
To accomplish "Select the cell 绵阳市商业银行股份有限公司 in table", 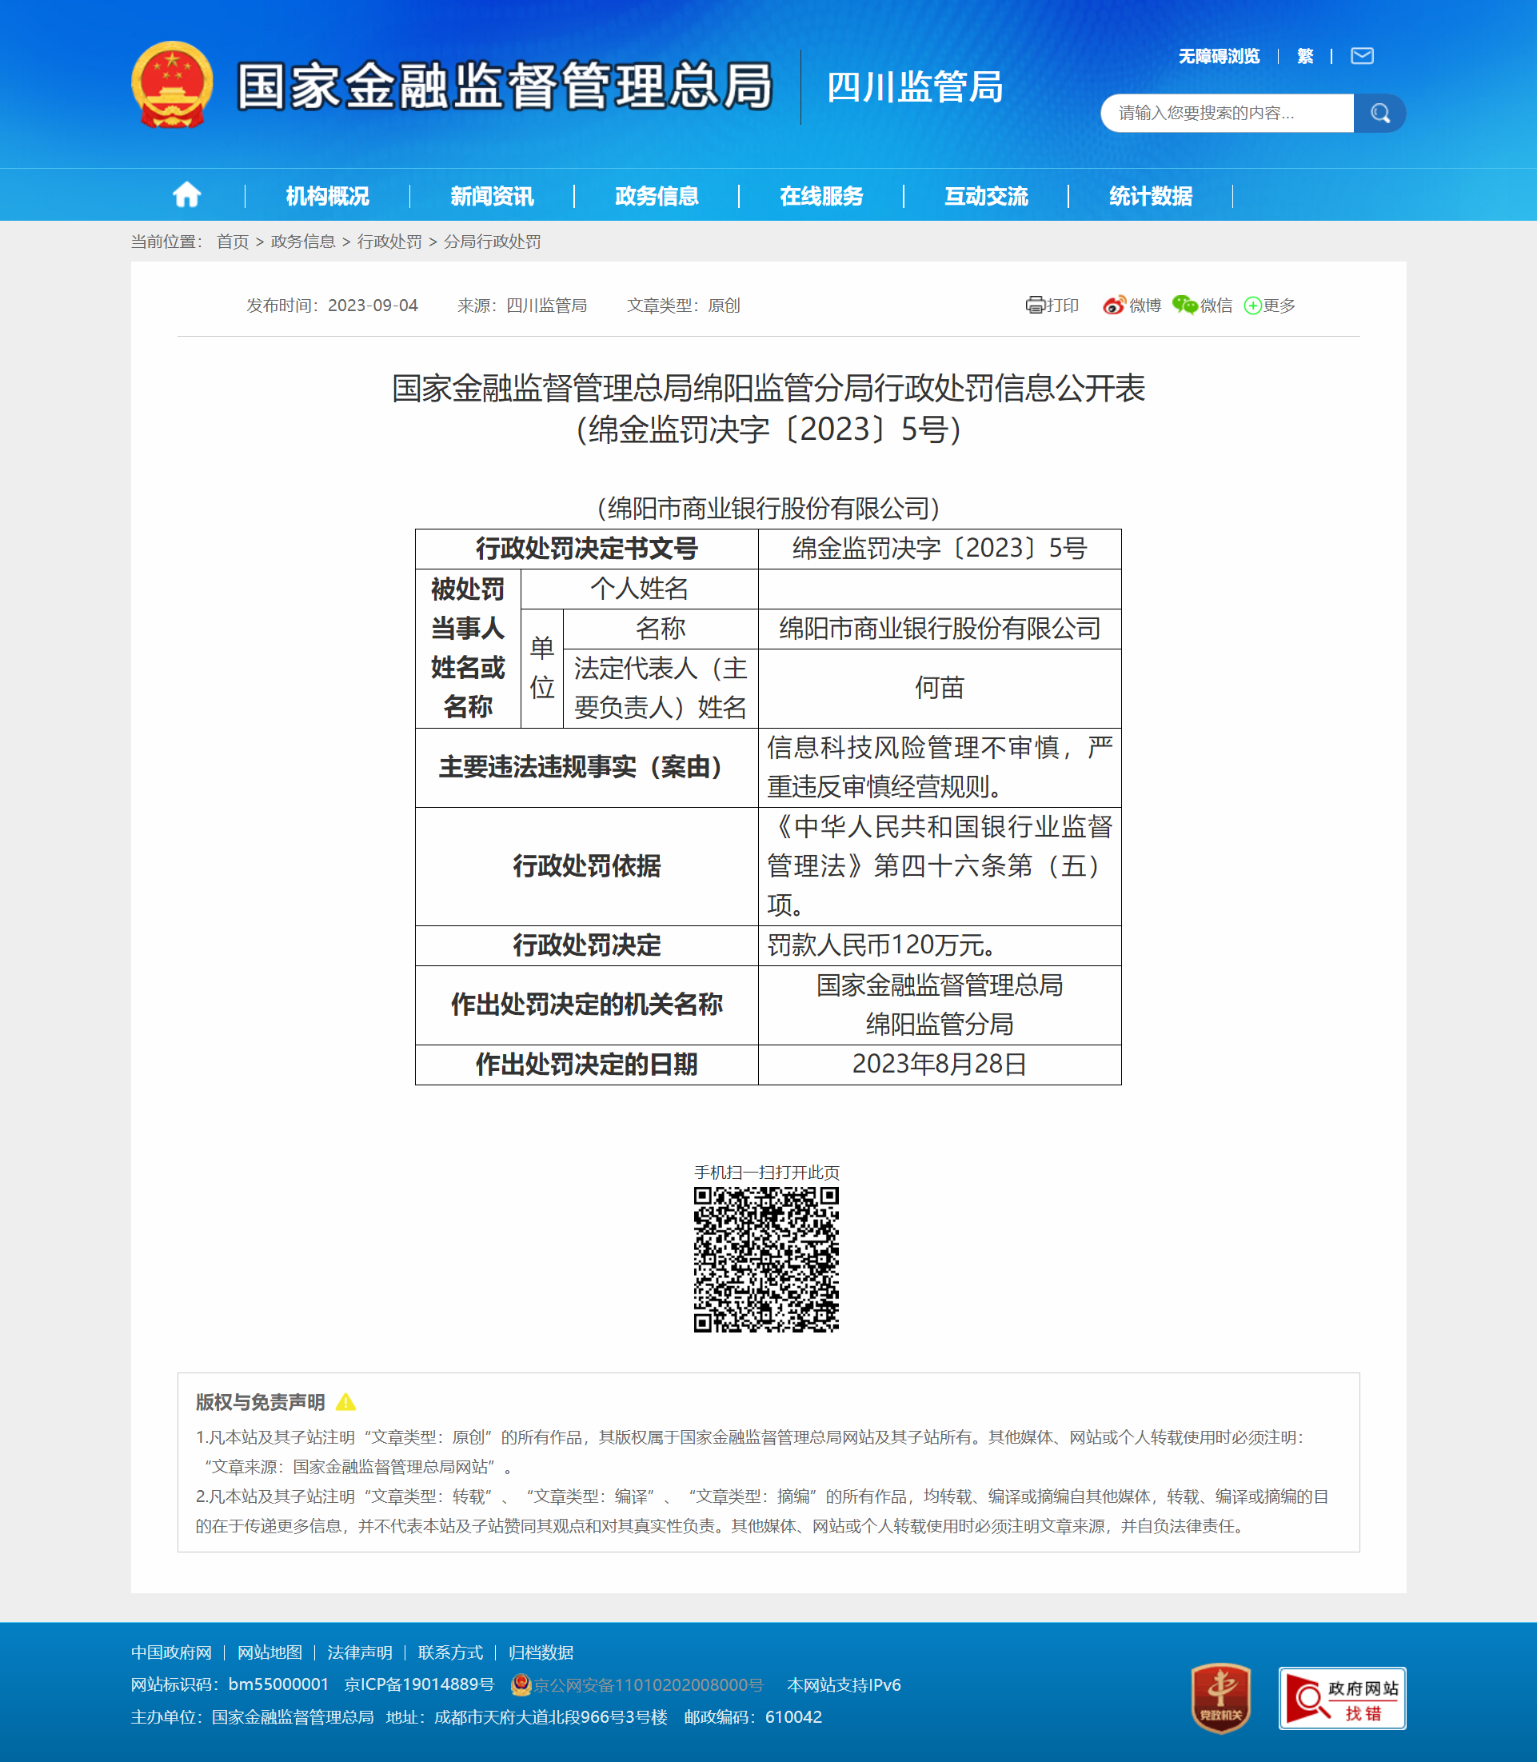I will (940, 629).
